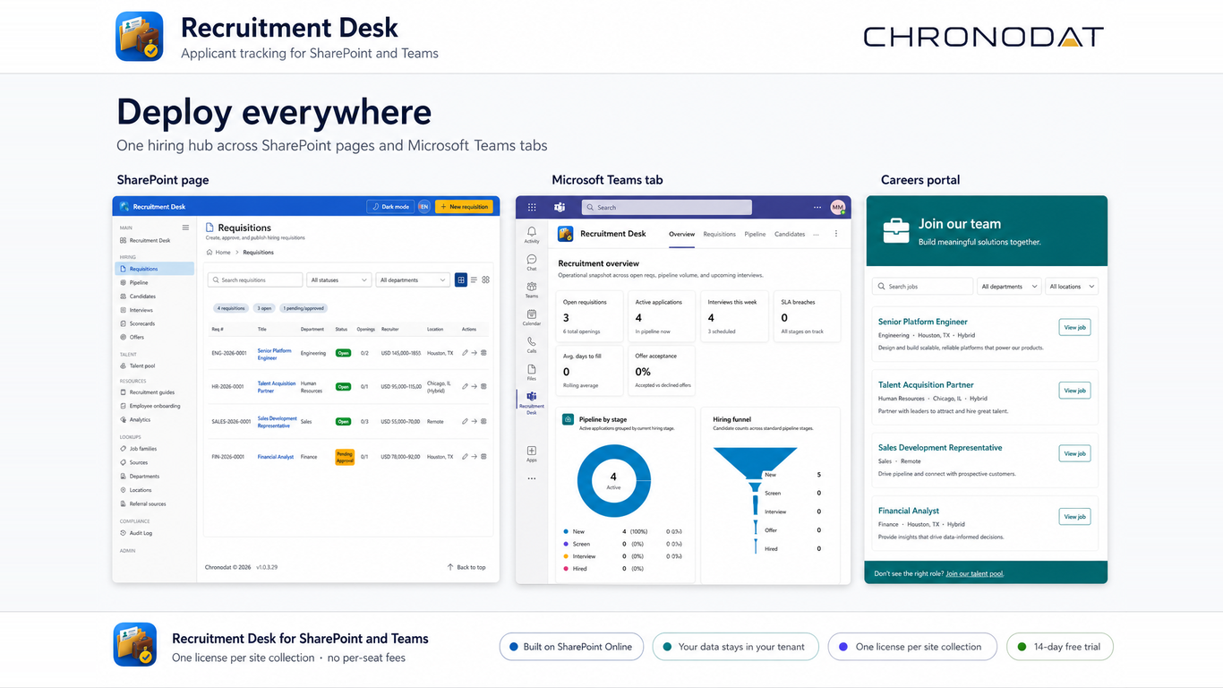The width and height of the screenshot is (1223, 688).
Task: Open Talent pool in the SharePoint sidebar
Action: [x=155, y=365]
